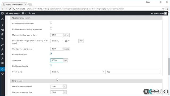Click the day of month 20.00 field
Image resolution: width=170 pixels, height=96 pixels.
click(x=71, y=41)
